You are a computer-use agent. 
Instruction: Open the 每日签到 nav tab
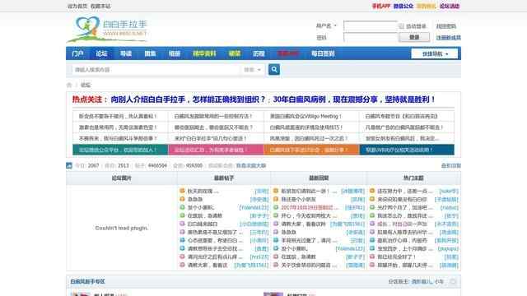point(323,53)
